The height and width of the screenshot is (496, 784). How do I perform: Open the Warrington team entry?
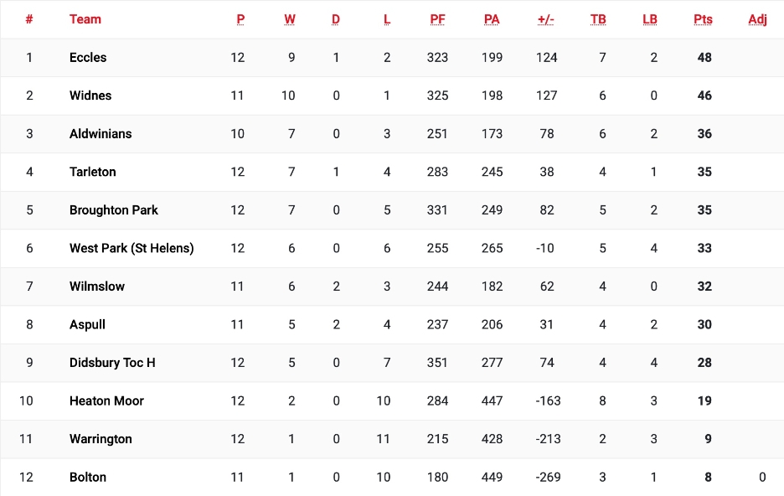point(101,439)
